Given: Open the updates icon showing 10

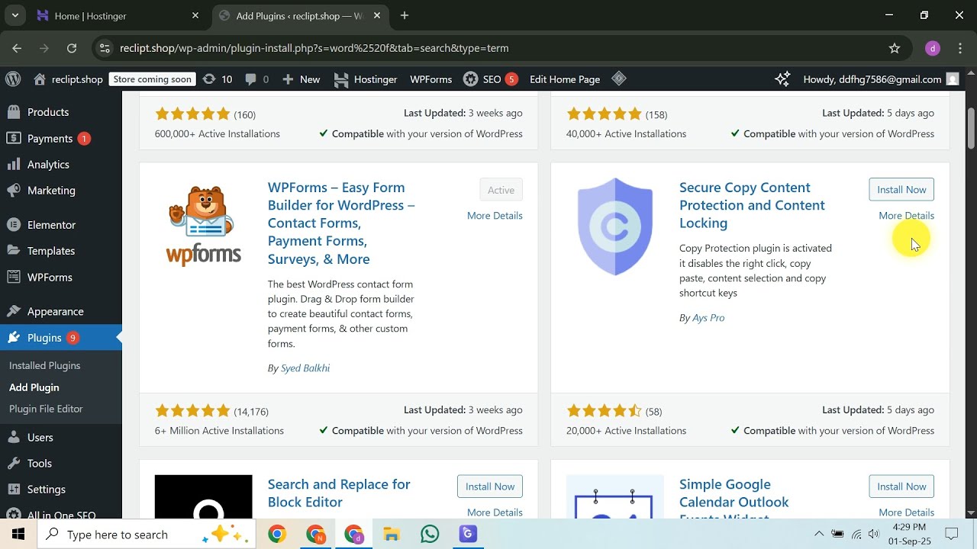Looking at the screenshot, I should pos(218,79).
